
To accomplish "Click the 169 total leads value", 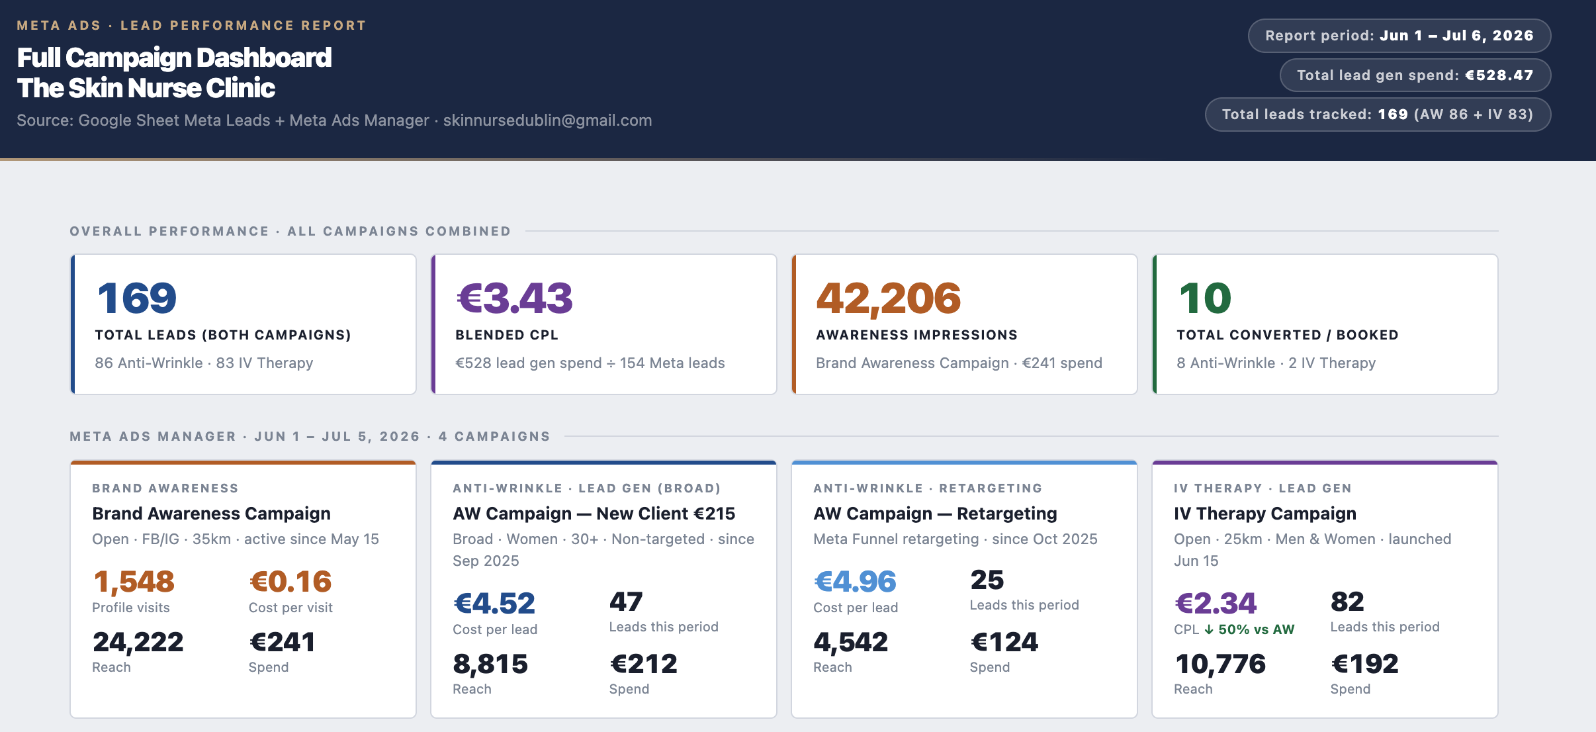I will tap(137, 298).
